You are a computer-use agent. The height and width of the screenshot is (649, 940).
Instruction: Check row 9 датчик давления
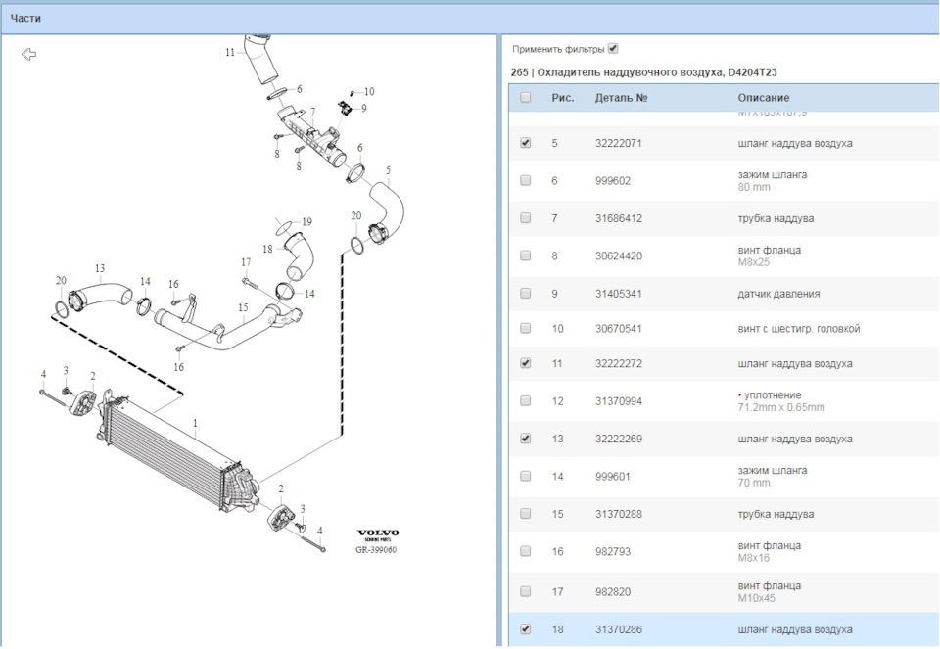[x=525, y=292]
